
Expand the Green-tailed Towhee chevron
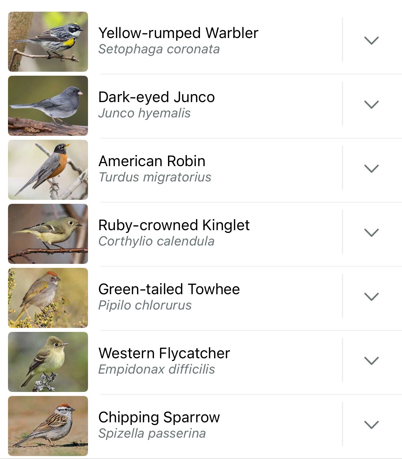tap(371, 297)
